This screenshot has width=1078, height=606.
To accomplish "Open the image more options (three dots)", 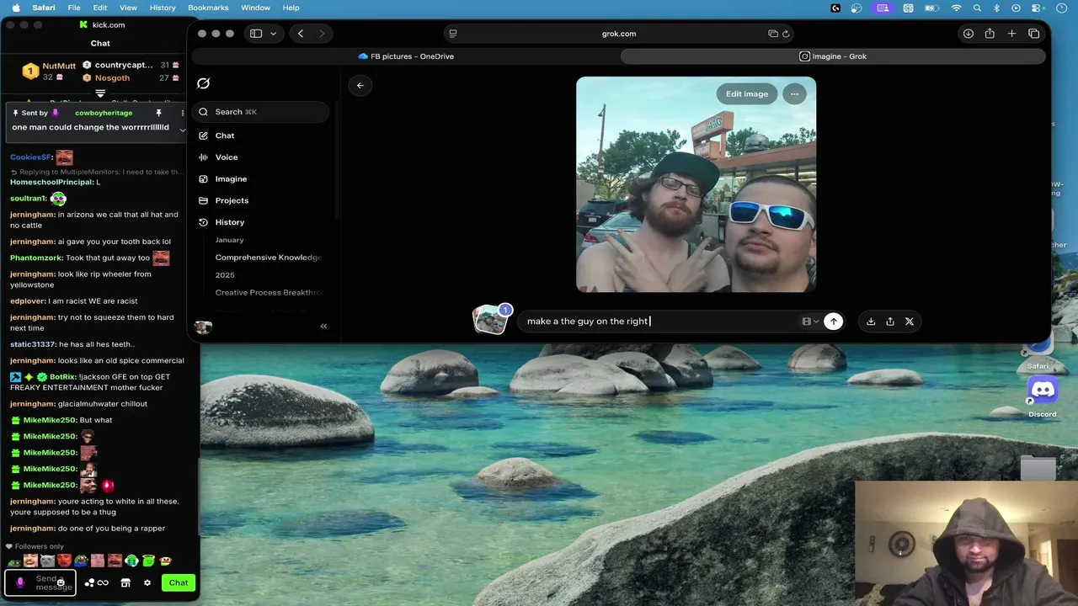I will pos(794,93).
